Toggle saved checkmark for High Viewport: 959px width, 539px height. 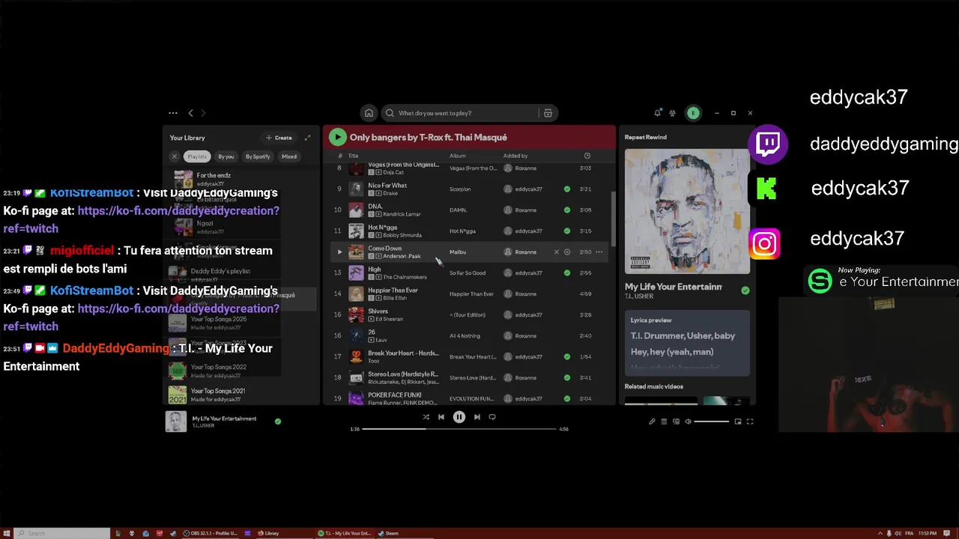[x=567, y=273]
